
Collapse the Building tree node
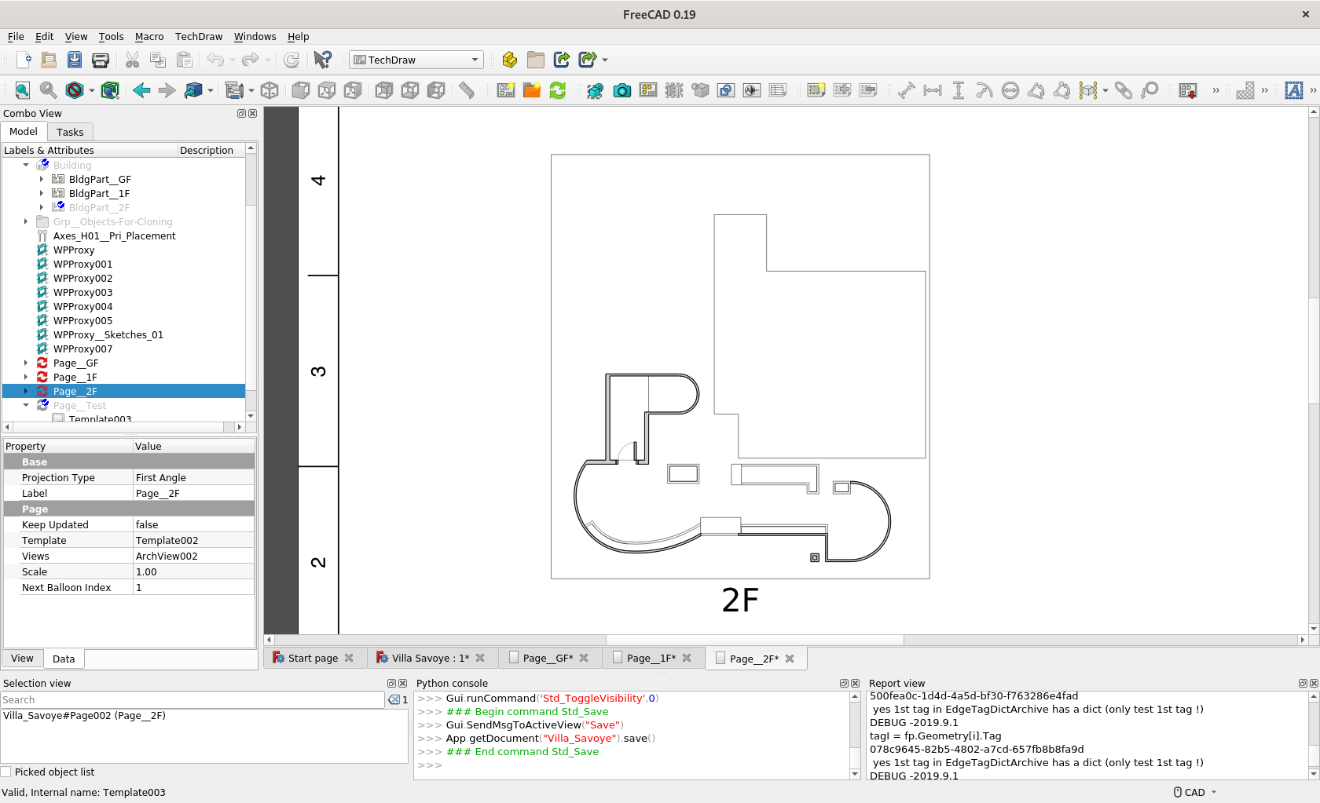coord(26,165)
